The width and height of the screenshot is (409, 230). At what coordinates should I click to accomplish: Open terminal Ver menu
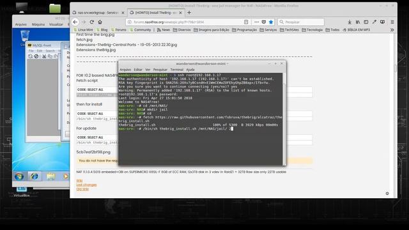(148, 70)
